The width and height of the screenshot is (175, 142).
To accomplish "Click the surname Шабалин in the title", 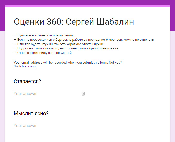I will [115, 22].
